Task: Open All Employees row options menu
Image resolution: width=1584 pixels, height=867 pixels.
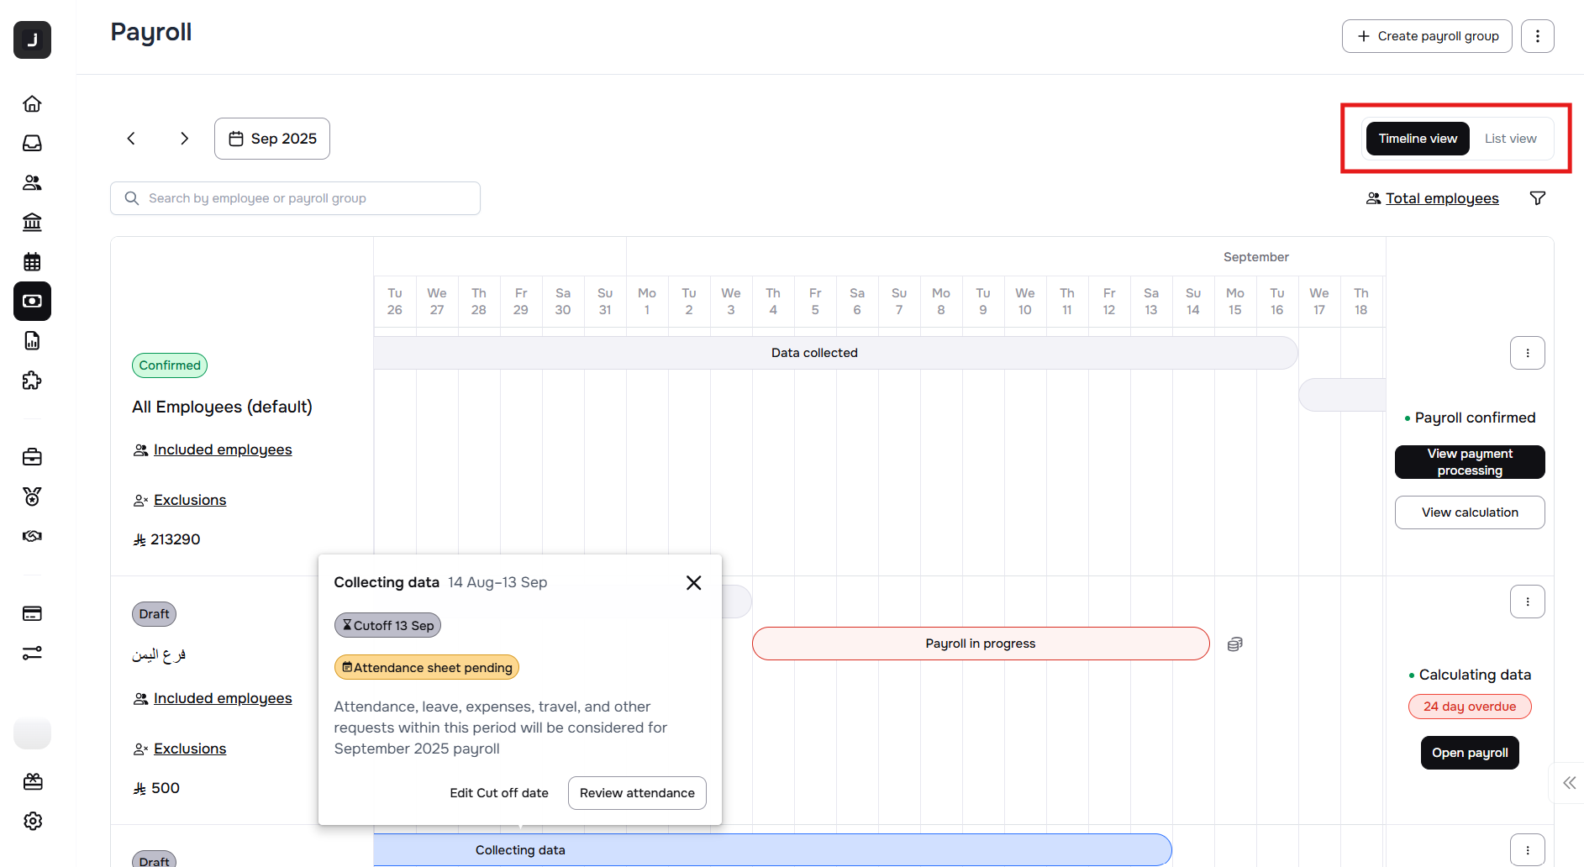Action: (x=1527, y=353)
